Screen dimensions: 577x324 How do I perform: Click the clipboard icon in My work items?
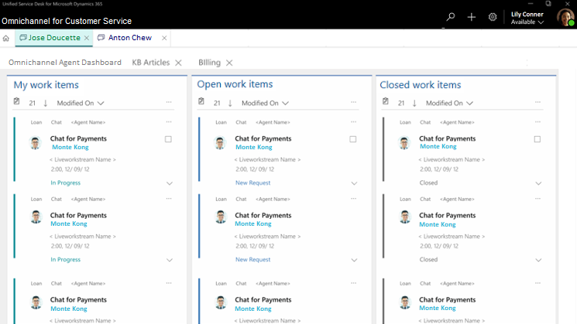pos(16,101)
